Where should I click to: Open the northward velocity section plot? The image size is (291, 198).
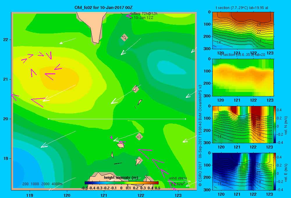[243, 124]
